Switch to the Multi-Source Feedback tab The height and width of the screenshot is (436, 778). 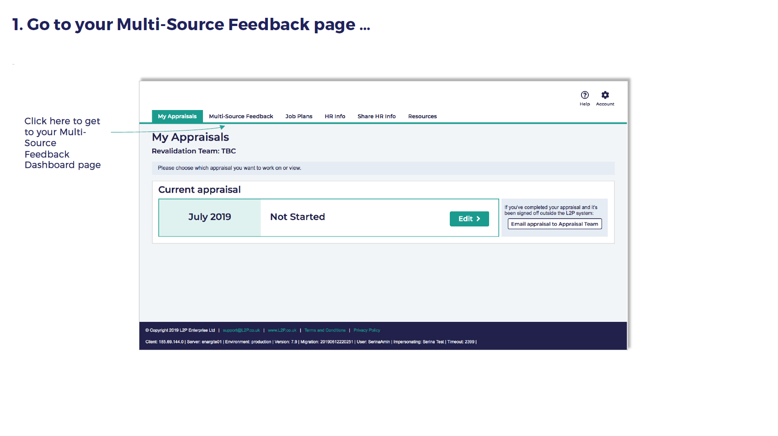241,116
